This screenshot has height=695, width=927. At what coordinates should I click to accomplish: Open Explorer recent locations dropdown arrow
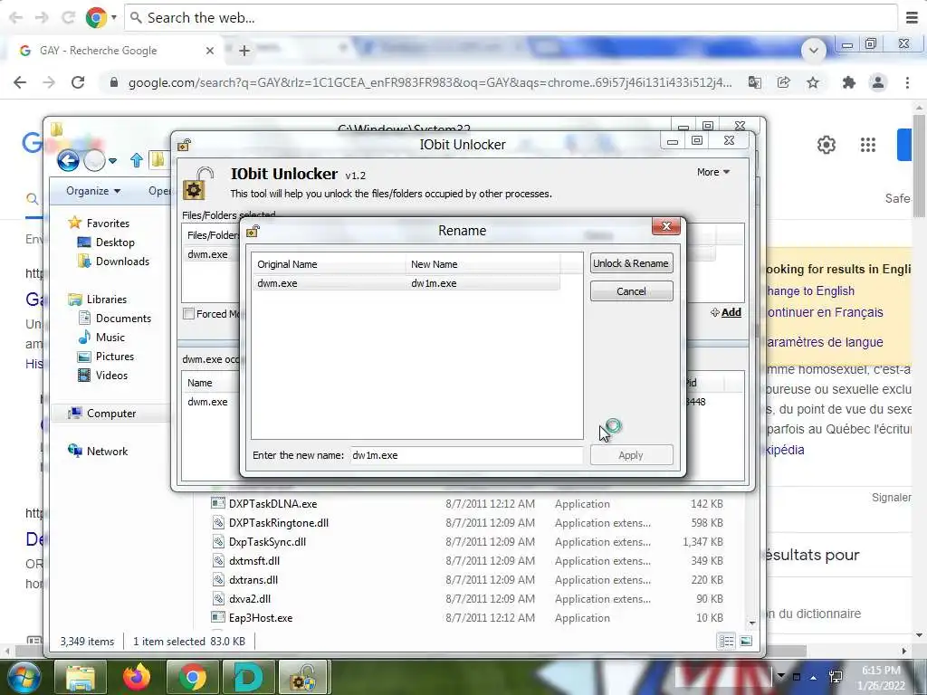pos(112,160)
